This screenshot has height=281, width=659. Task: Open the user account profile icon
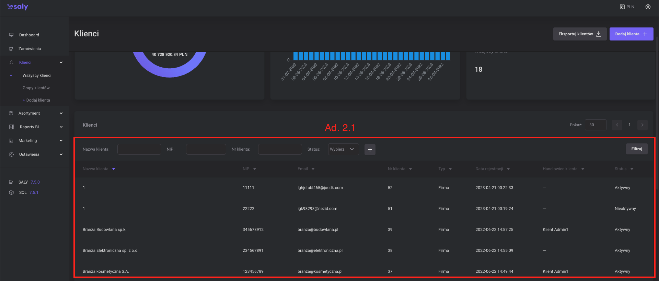click(648, 7)
